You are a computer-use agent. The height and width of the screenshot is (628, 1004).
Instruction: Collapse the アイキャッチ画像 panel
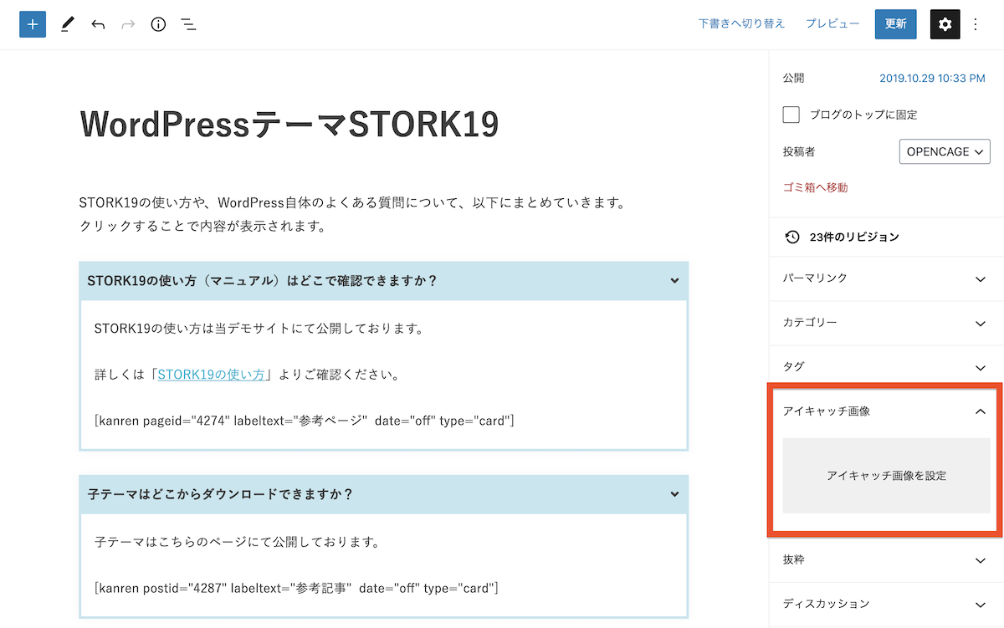click(x=885, y=411)
